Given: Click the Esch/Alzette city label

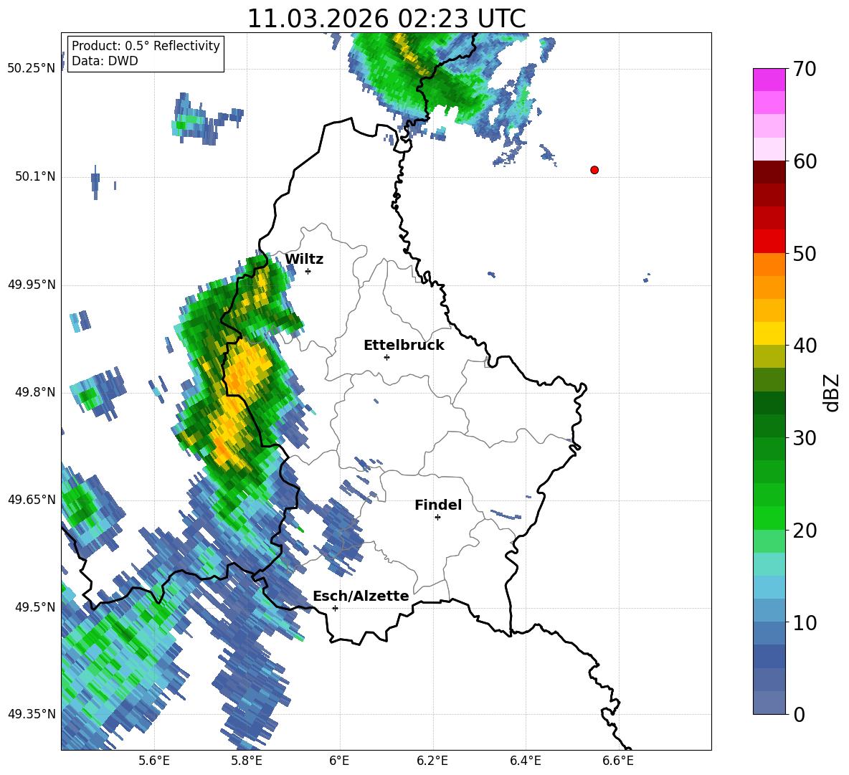Looking at the screenshot, I should click(361, 596).
